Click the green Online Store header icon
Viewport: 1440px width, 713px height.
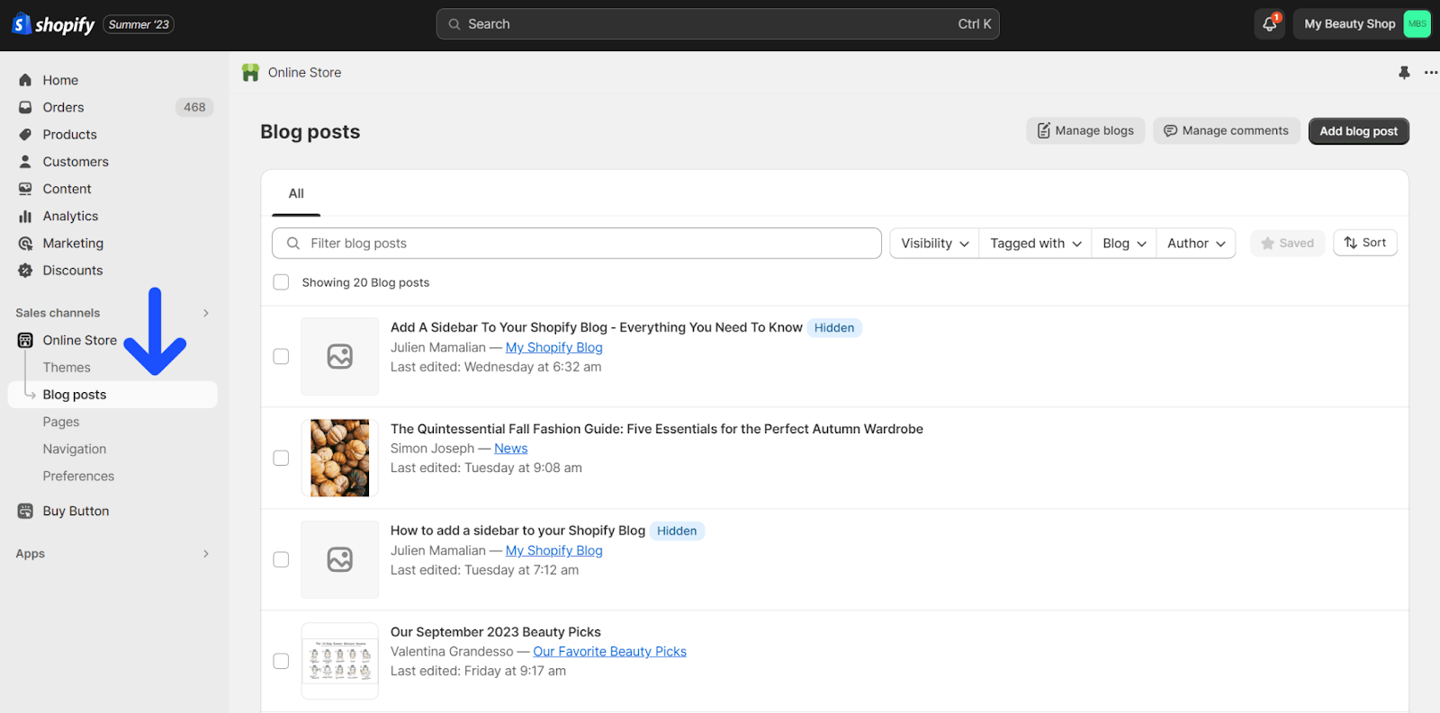click(x=250, y=73)
